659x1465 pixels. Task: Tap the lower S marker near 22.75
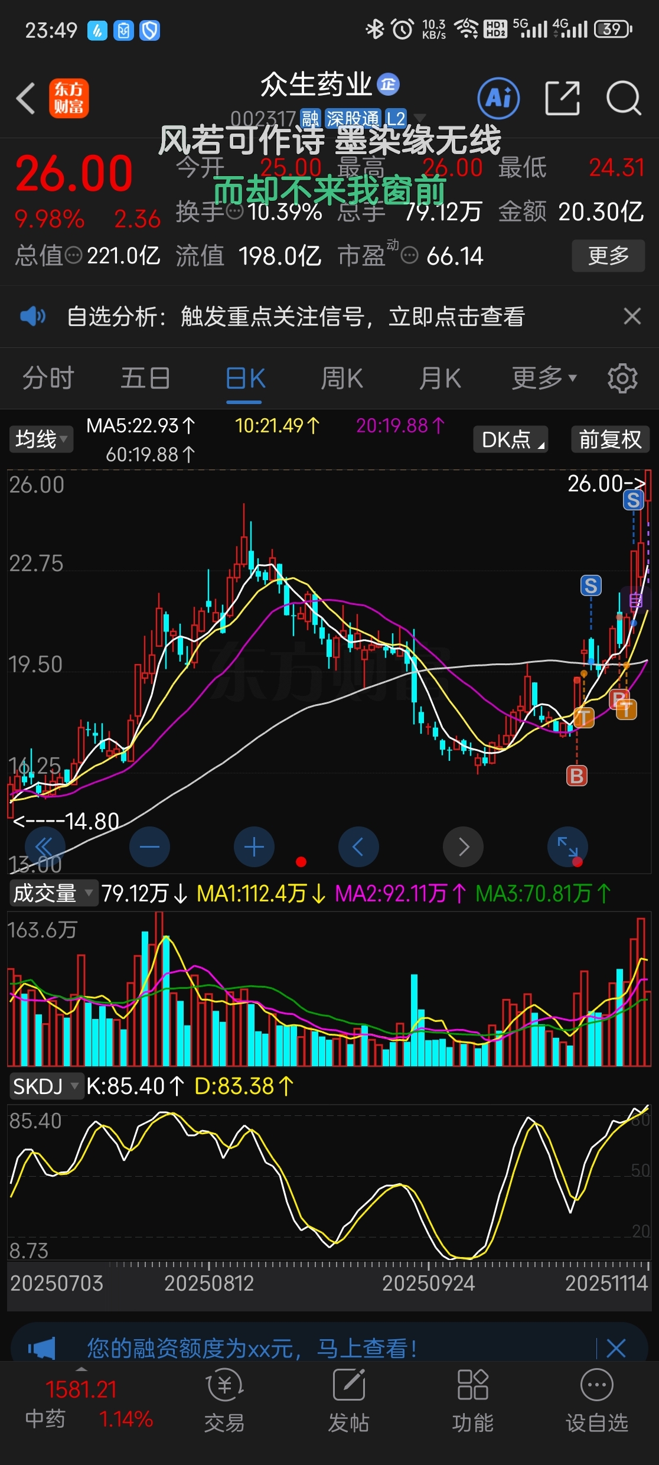591,585
